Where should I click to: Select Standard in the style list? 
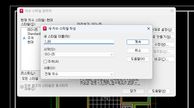coord(34,34)
